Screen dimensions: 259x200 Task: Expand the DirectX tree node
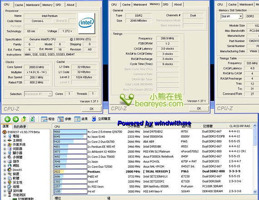click(x=5, y=170)
